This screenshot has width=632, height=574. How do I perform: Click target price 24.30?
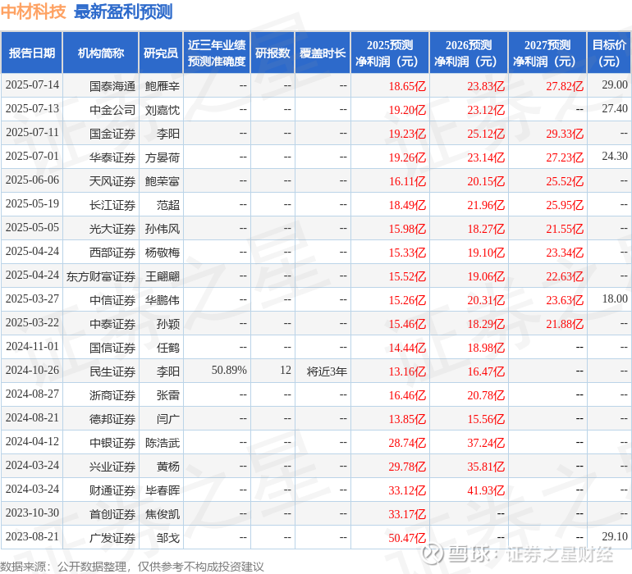(615, 157)
